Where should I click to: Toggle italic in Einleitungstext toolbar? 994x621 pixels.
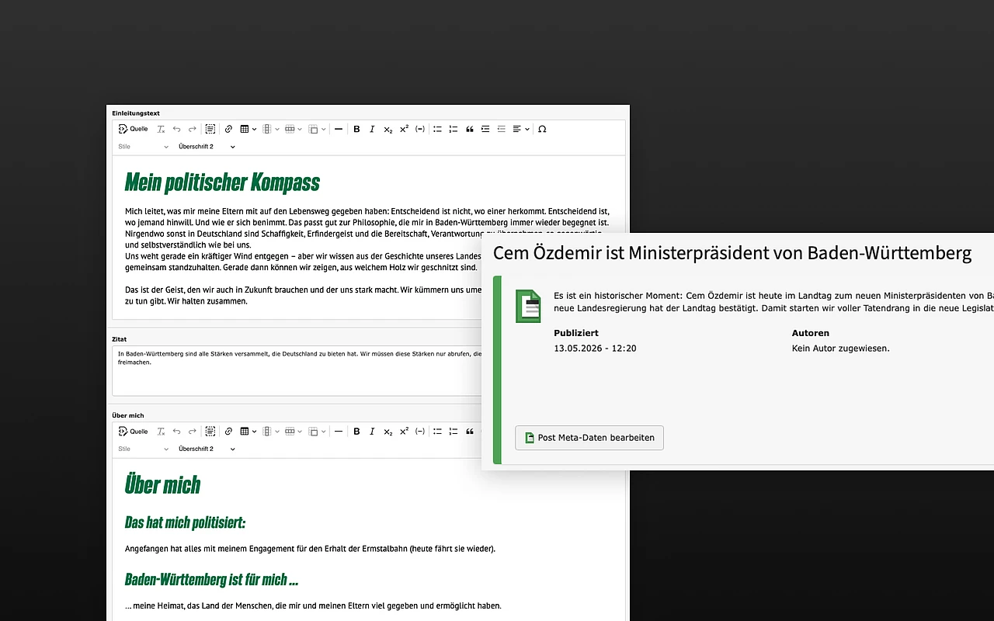(372, 129)
